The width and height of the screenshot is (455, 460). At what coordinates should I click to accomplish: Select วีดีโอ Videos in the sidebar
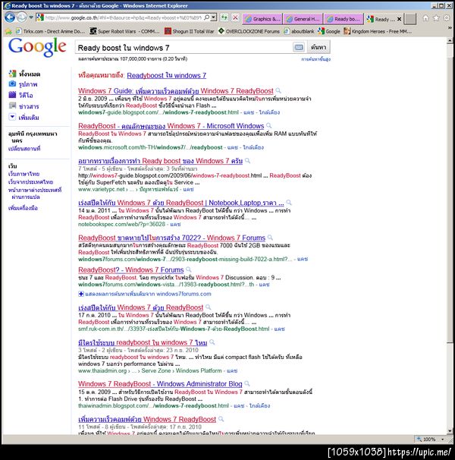[20, 95]
